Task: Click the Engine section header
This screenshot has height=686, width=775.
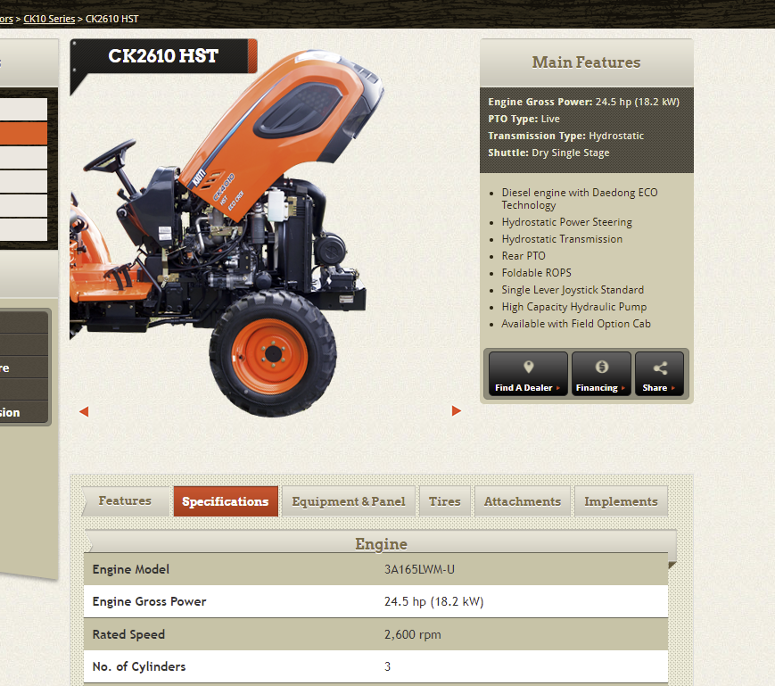Action: (x=381, y=544)
